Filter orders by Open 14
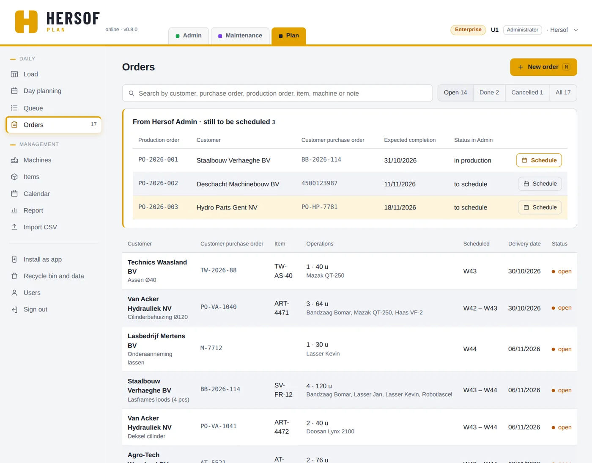 (x=455, y=93)
